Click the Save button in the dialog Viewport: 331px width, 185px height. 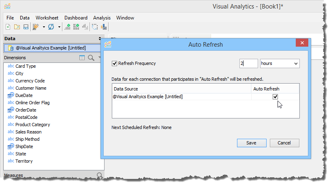click(251, 143)
